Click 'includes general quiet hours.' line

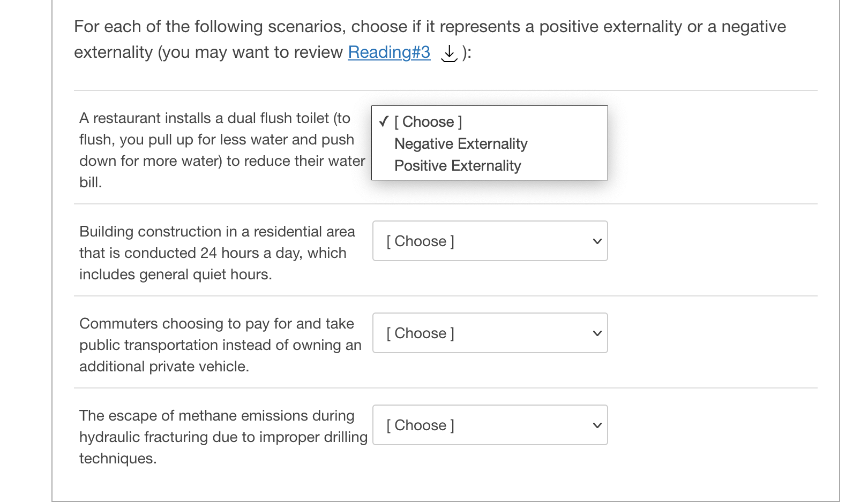176,275
